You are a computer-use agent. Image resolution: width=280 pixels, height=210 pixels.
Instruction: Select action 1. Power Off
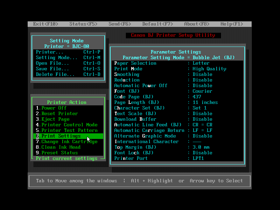(68, 108)
